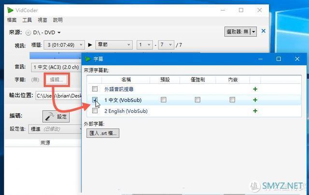
Task: Click the 僅強制 column header
Action: (x=197, y=79)
